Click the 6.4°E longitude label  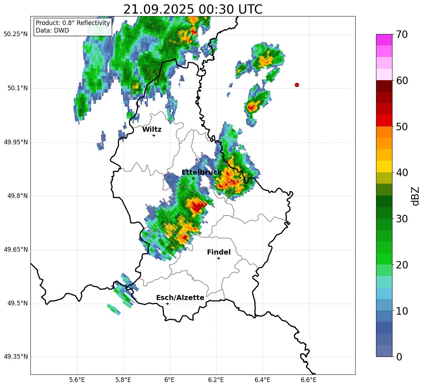pos(262,380)
